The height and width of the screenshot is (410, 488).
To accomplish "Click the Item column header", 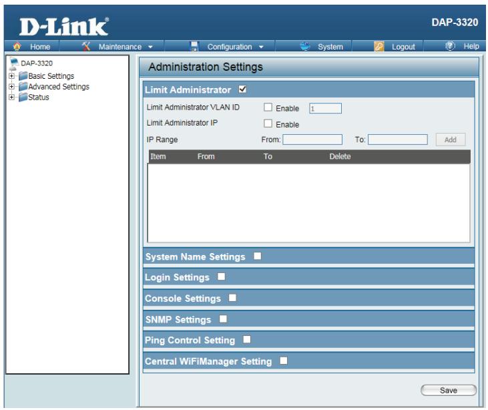I will [x=158, y=156].
